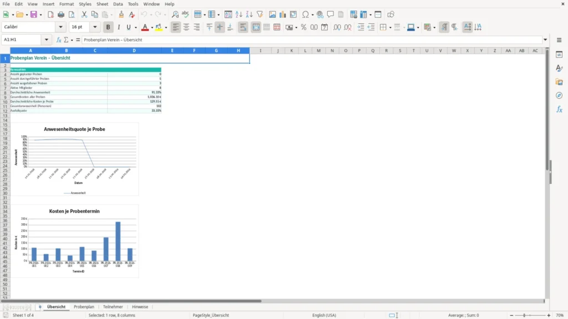Screen dimensions: 568x319
Task: Open borders dropdown arrow
Action: click(390, 28)
